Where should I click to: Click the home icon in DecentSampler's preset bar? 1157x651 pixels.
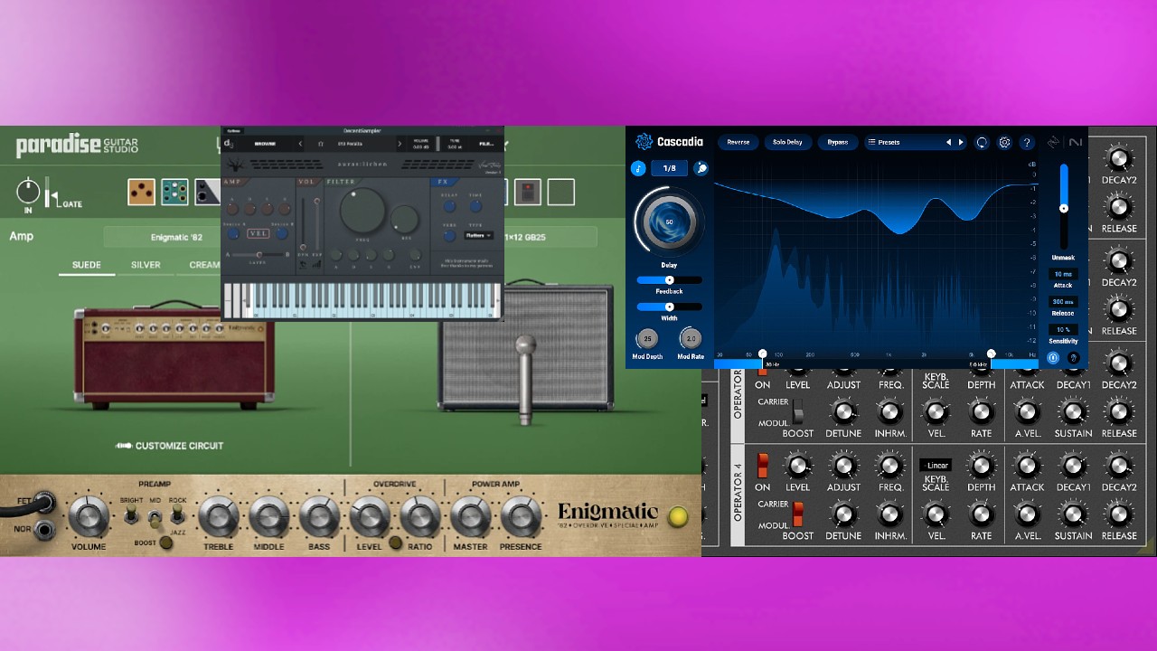point(321,144)
